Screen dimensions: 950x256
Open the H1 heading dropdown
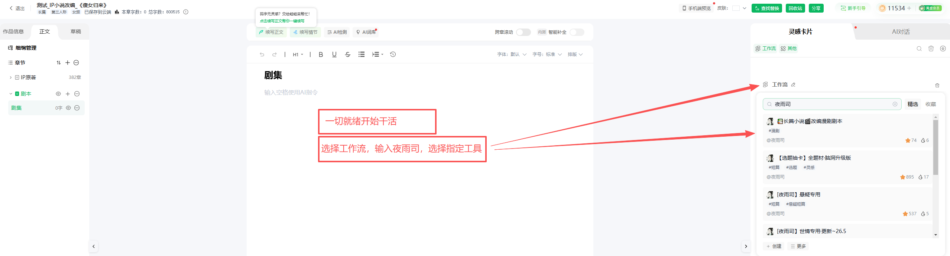(298, 54)
